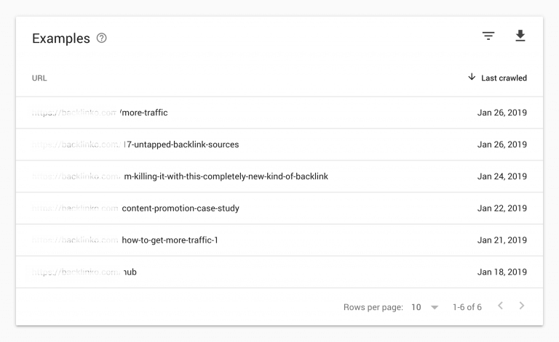The image size is (559, 342).
Task: Open the filter rows icon
Action: click(488, 36)
